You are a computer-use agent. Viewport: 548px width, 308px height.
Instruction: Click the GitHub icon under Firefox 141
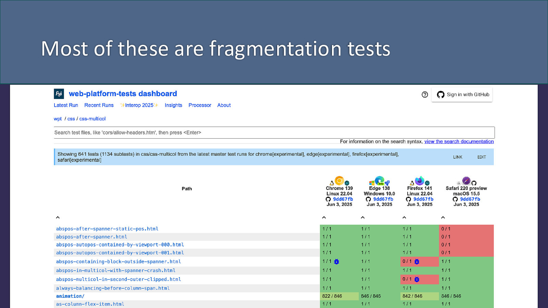click(x=408, y=199)
